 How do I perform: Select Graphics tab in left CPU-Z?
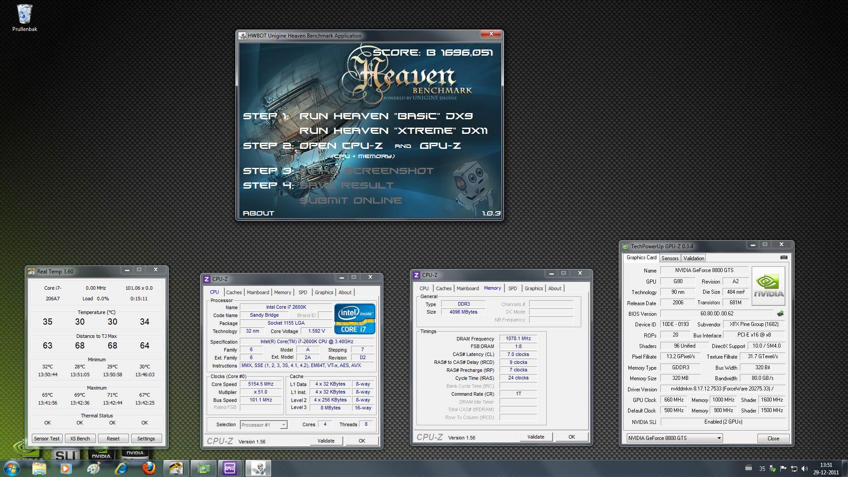pos(324,292)
